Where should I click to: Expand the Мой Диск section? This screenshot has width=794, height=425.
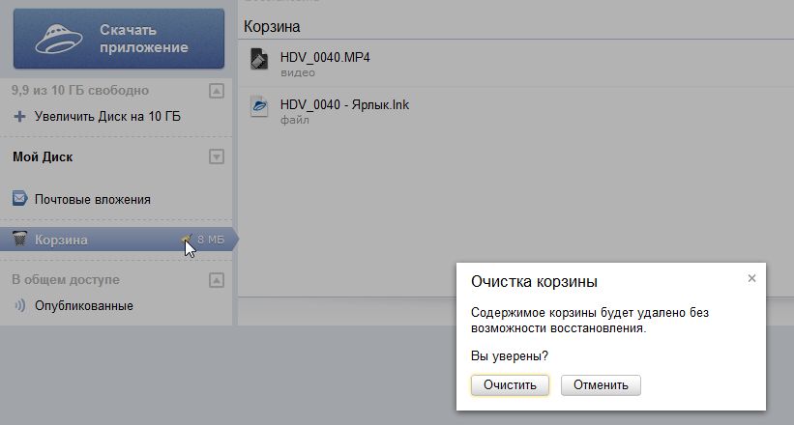click(217, 156)
